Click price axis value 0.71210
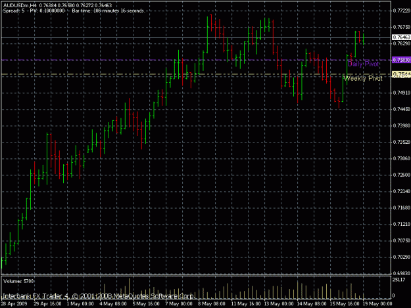This screenshot has height=308, width=411. pyautogui.click(x=402, y=224)
